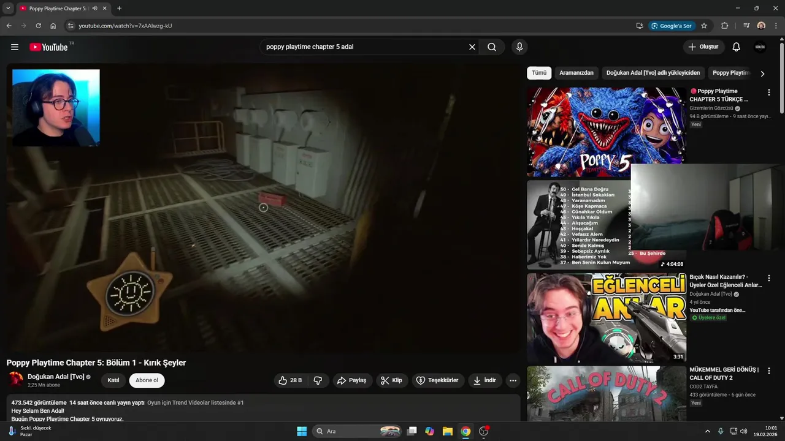Open the Oyun için Trend Videolar #1 link
The width and height of the screenshot is (785, 441).
tap(196, 403)
